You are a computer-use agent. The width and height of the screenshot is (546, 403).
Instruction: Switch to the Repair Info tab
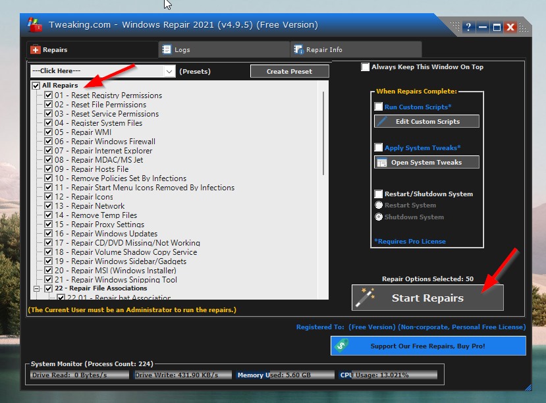click(x=356, y=50)
